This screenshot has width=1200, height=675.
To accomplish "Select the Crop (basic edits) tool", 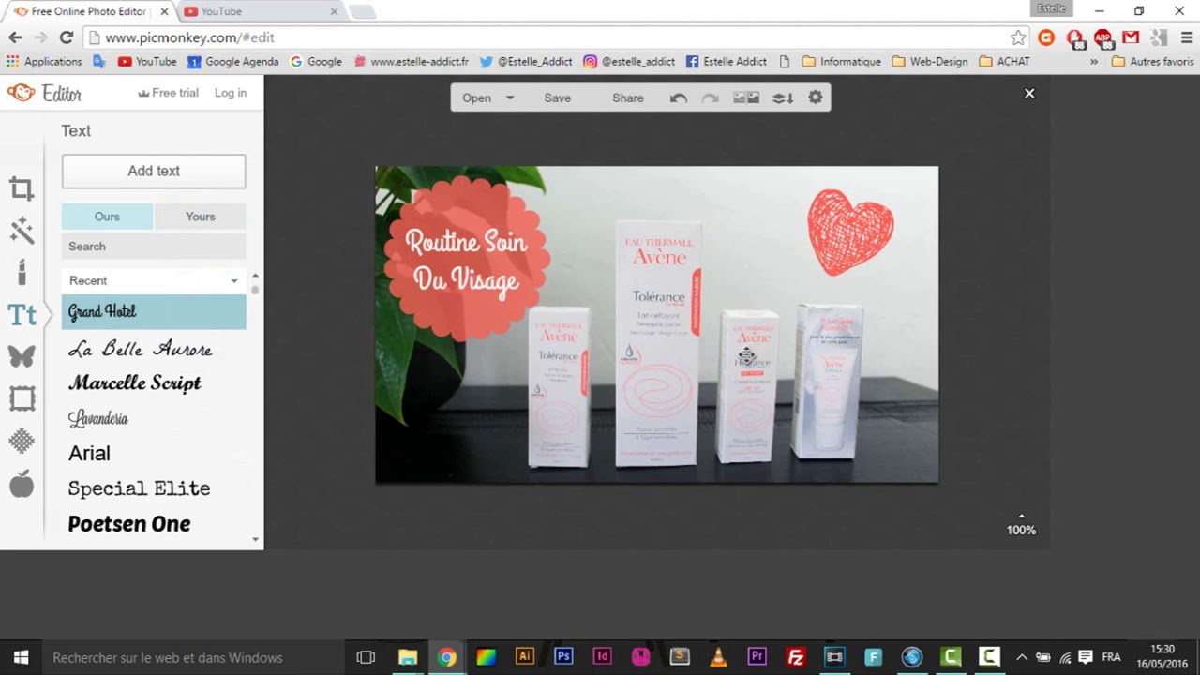I will [22, 188].
